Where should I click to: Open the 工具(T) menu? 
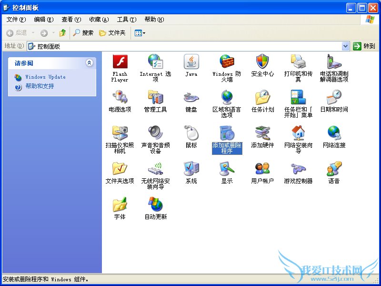coord(127,20)
